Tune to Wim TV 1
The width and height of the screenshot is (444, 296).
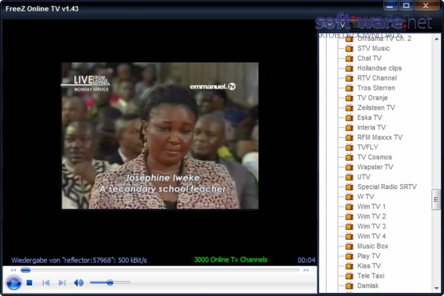[371, 207]
